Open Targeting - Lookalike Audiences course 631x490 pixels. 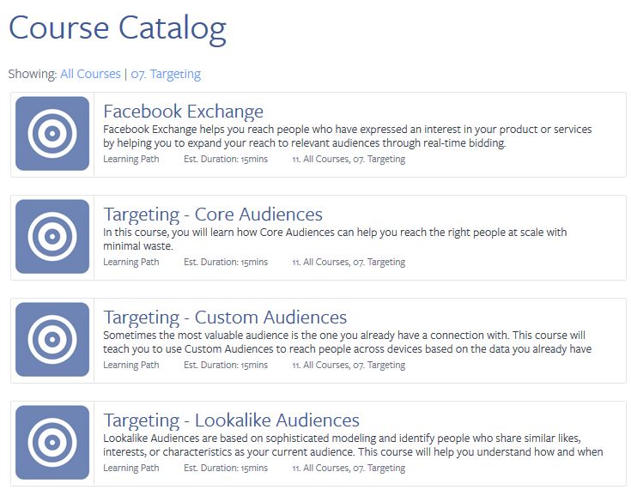[232, 420]
